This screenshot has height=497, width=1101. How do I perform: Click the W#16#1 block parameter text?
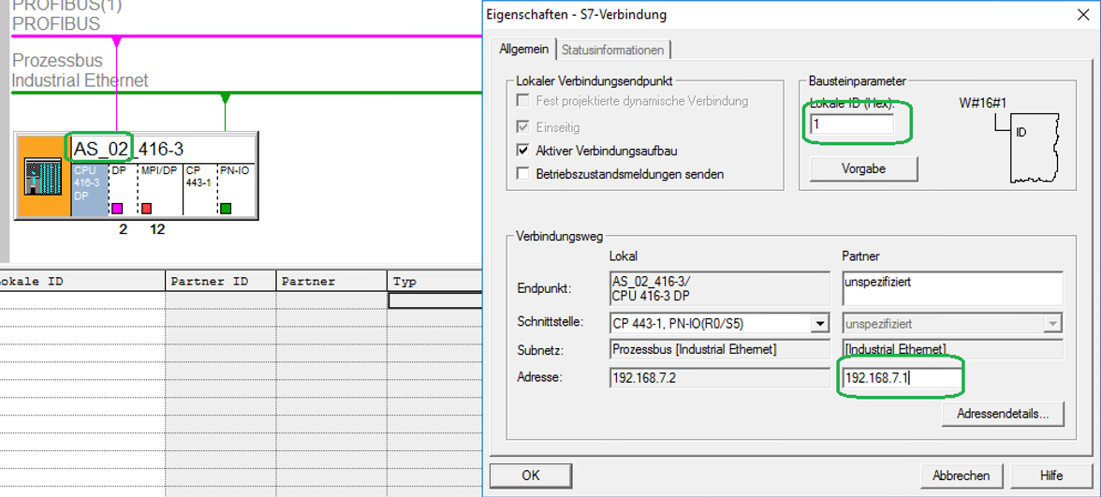[x=983, y=103]
